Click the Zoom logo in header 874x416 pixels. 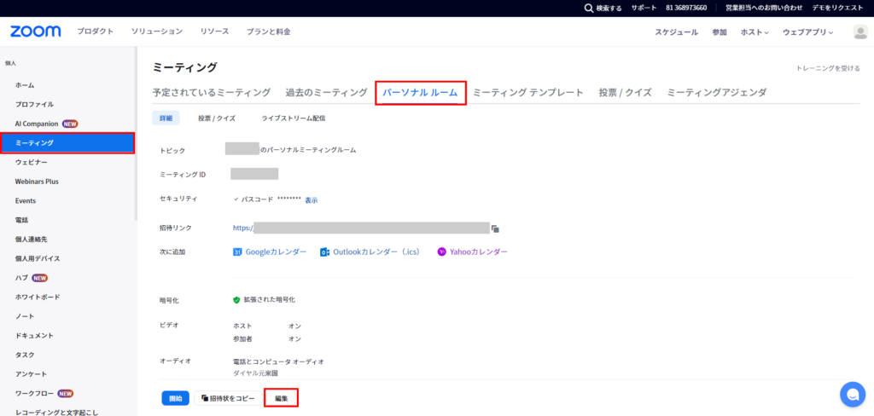[35, 32]
